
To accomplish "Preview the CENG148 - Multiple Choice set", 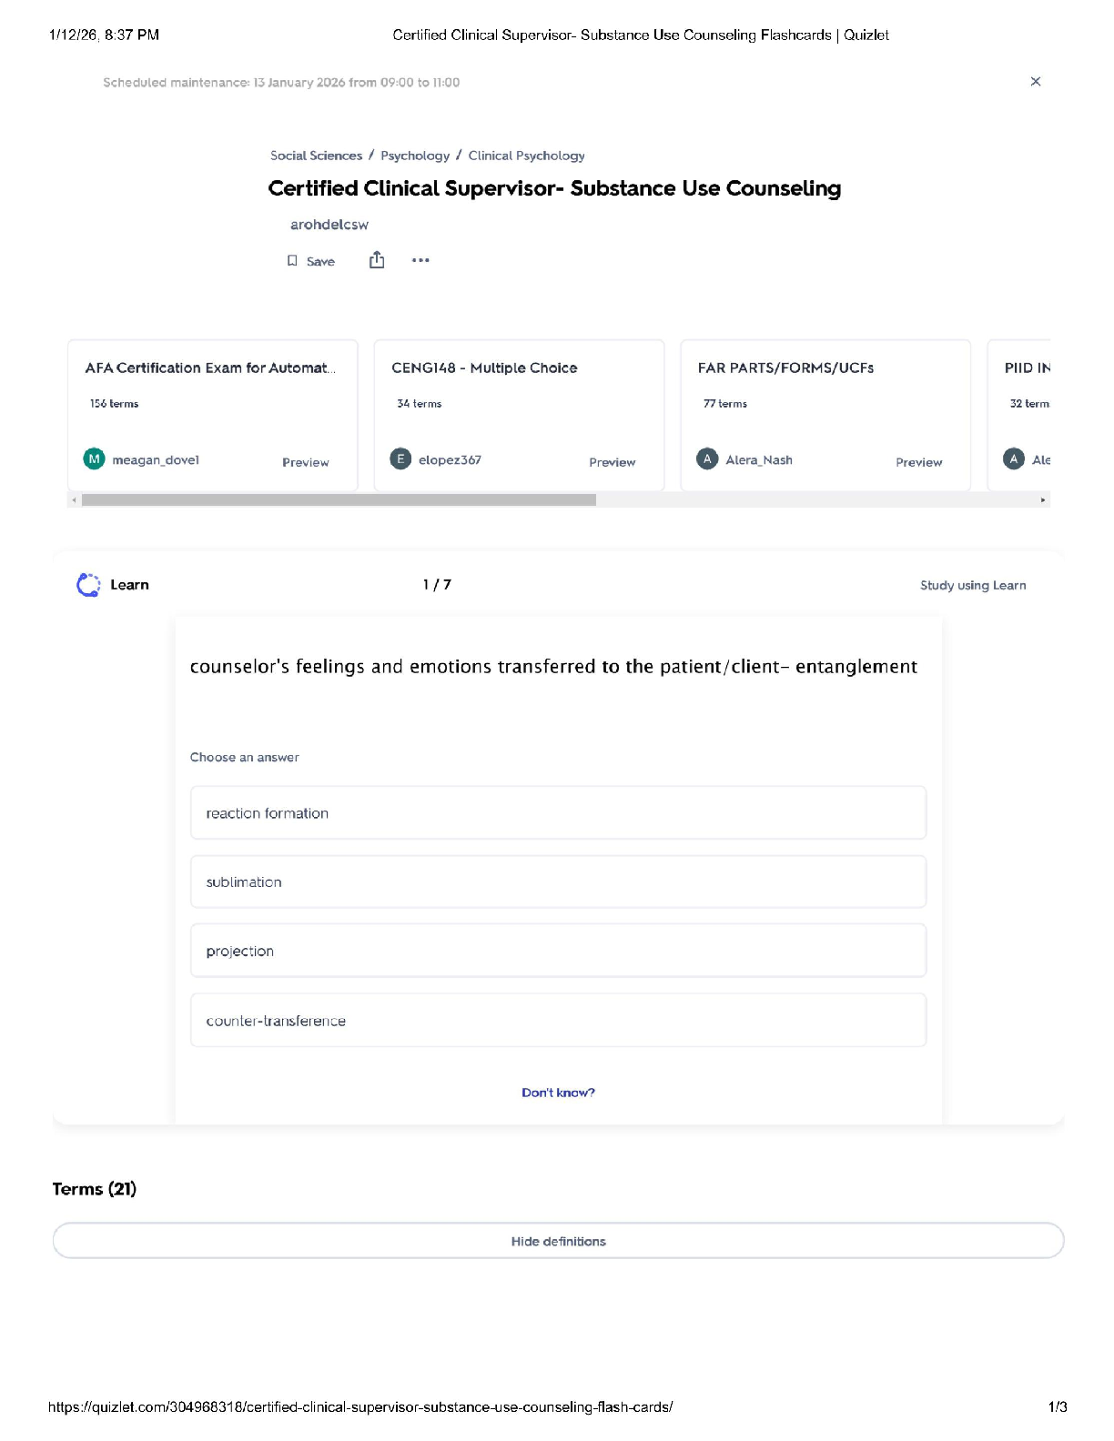I will (612, 462).
